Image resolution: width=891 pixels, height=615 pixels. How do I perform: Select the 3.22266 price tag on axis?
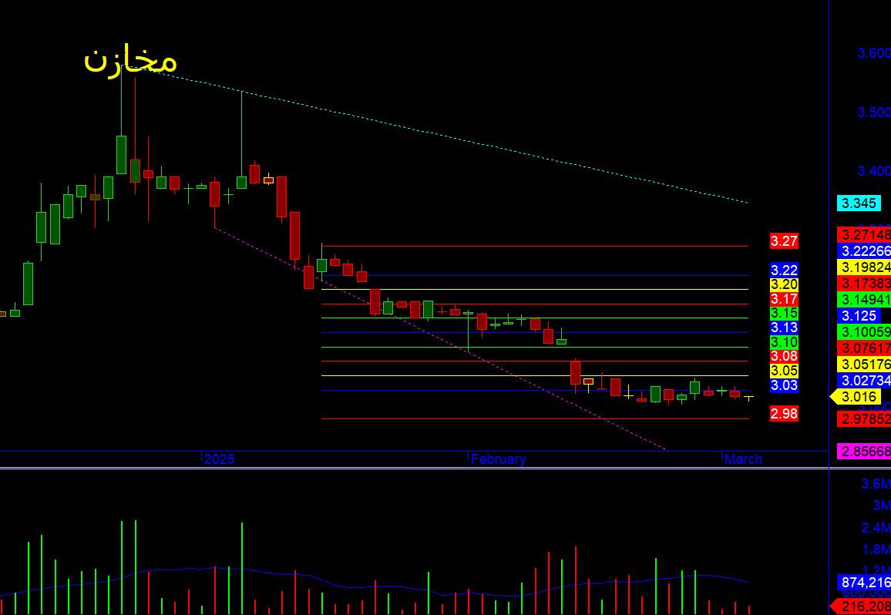pos(864,250)
